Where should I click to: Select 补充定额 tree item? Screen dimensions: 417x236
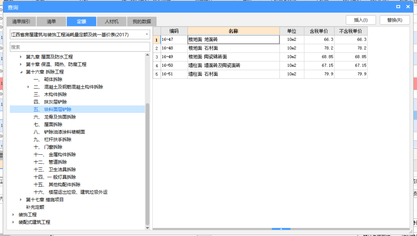coord(35,207)
